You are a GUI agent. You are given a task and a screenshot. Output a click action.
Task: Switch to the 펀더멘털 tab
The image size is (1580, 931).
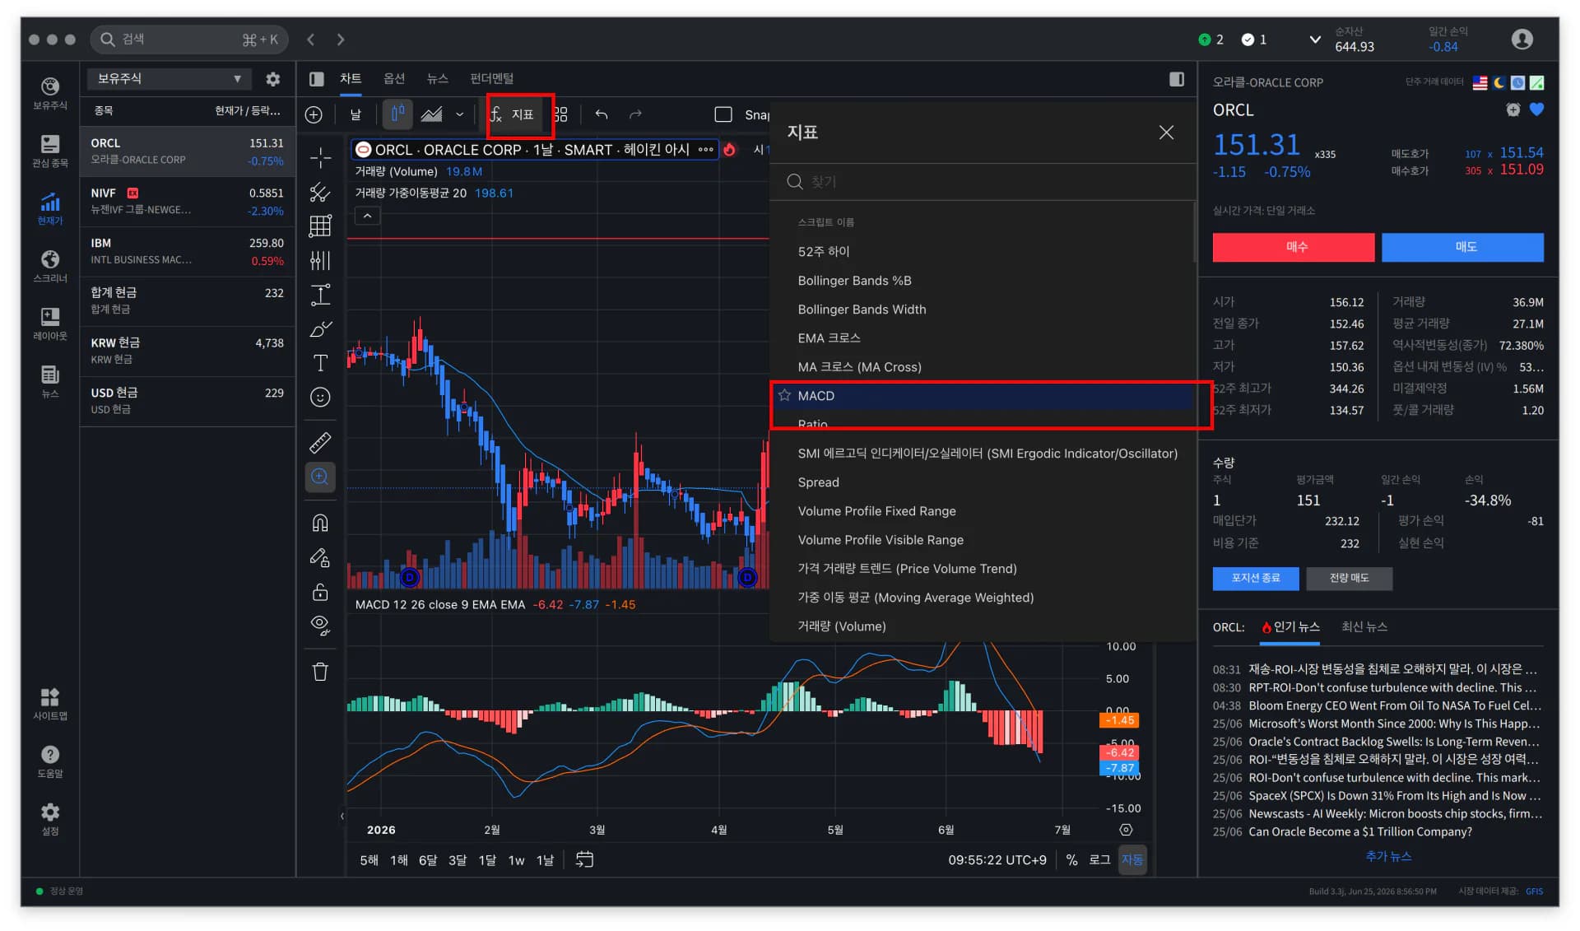491,79
